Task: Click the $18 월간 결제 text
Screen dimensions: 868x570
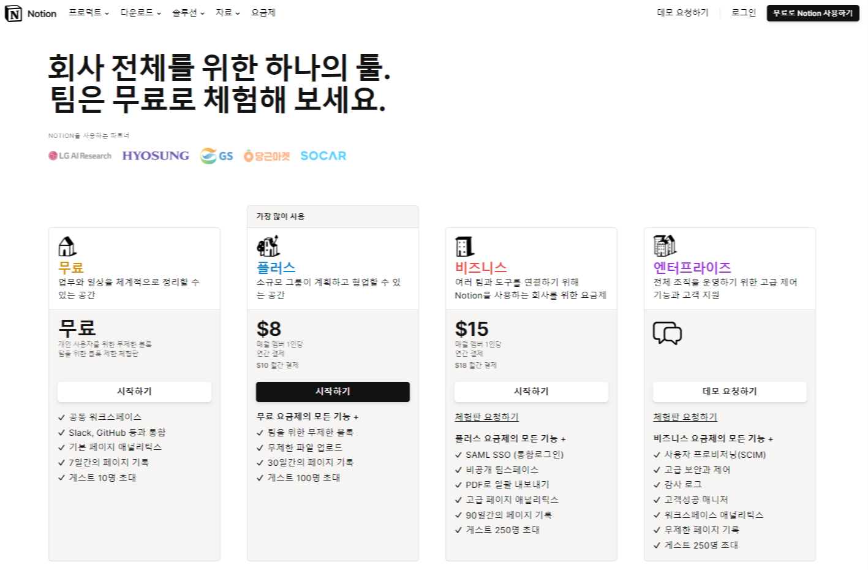Action: click(x=476, y=365)
